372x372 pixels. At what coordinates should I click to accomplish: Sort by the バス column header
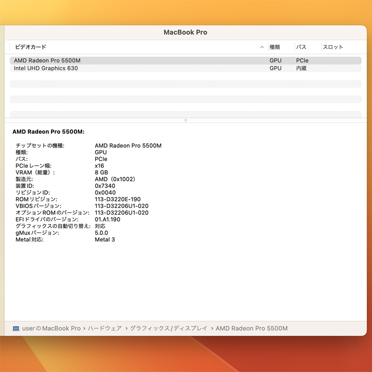click(x=301, y=47)
